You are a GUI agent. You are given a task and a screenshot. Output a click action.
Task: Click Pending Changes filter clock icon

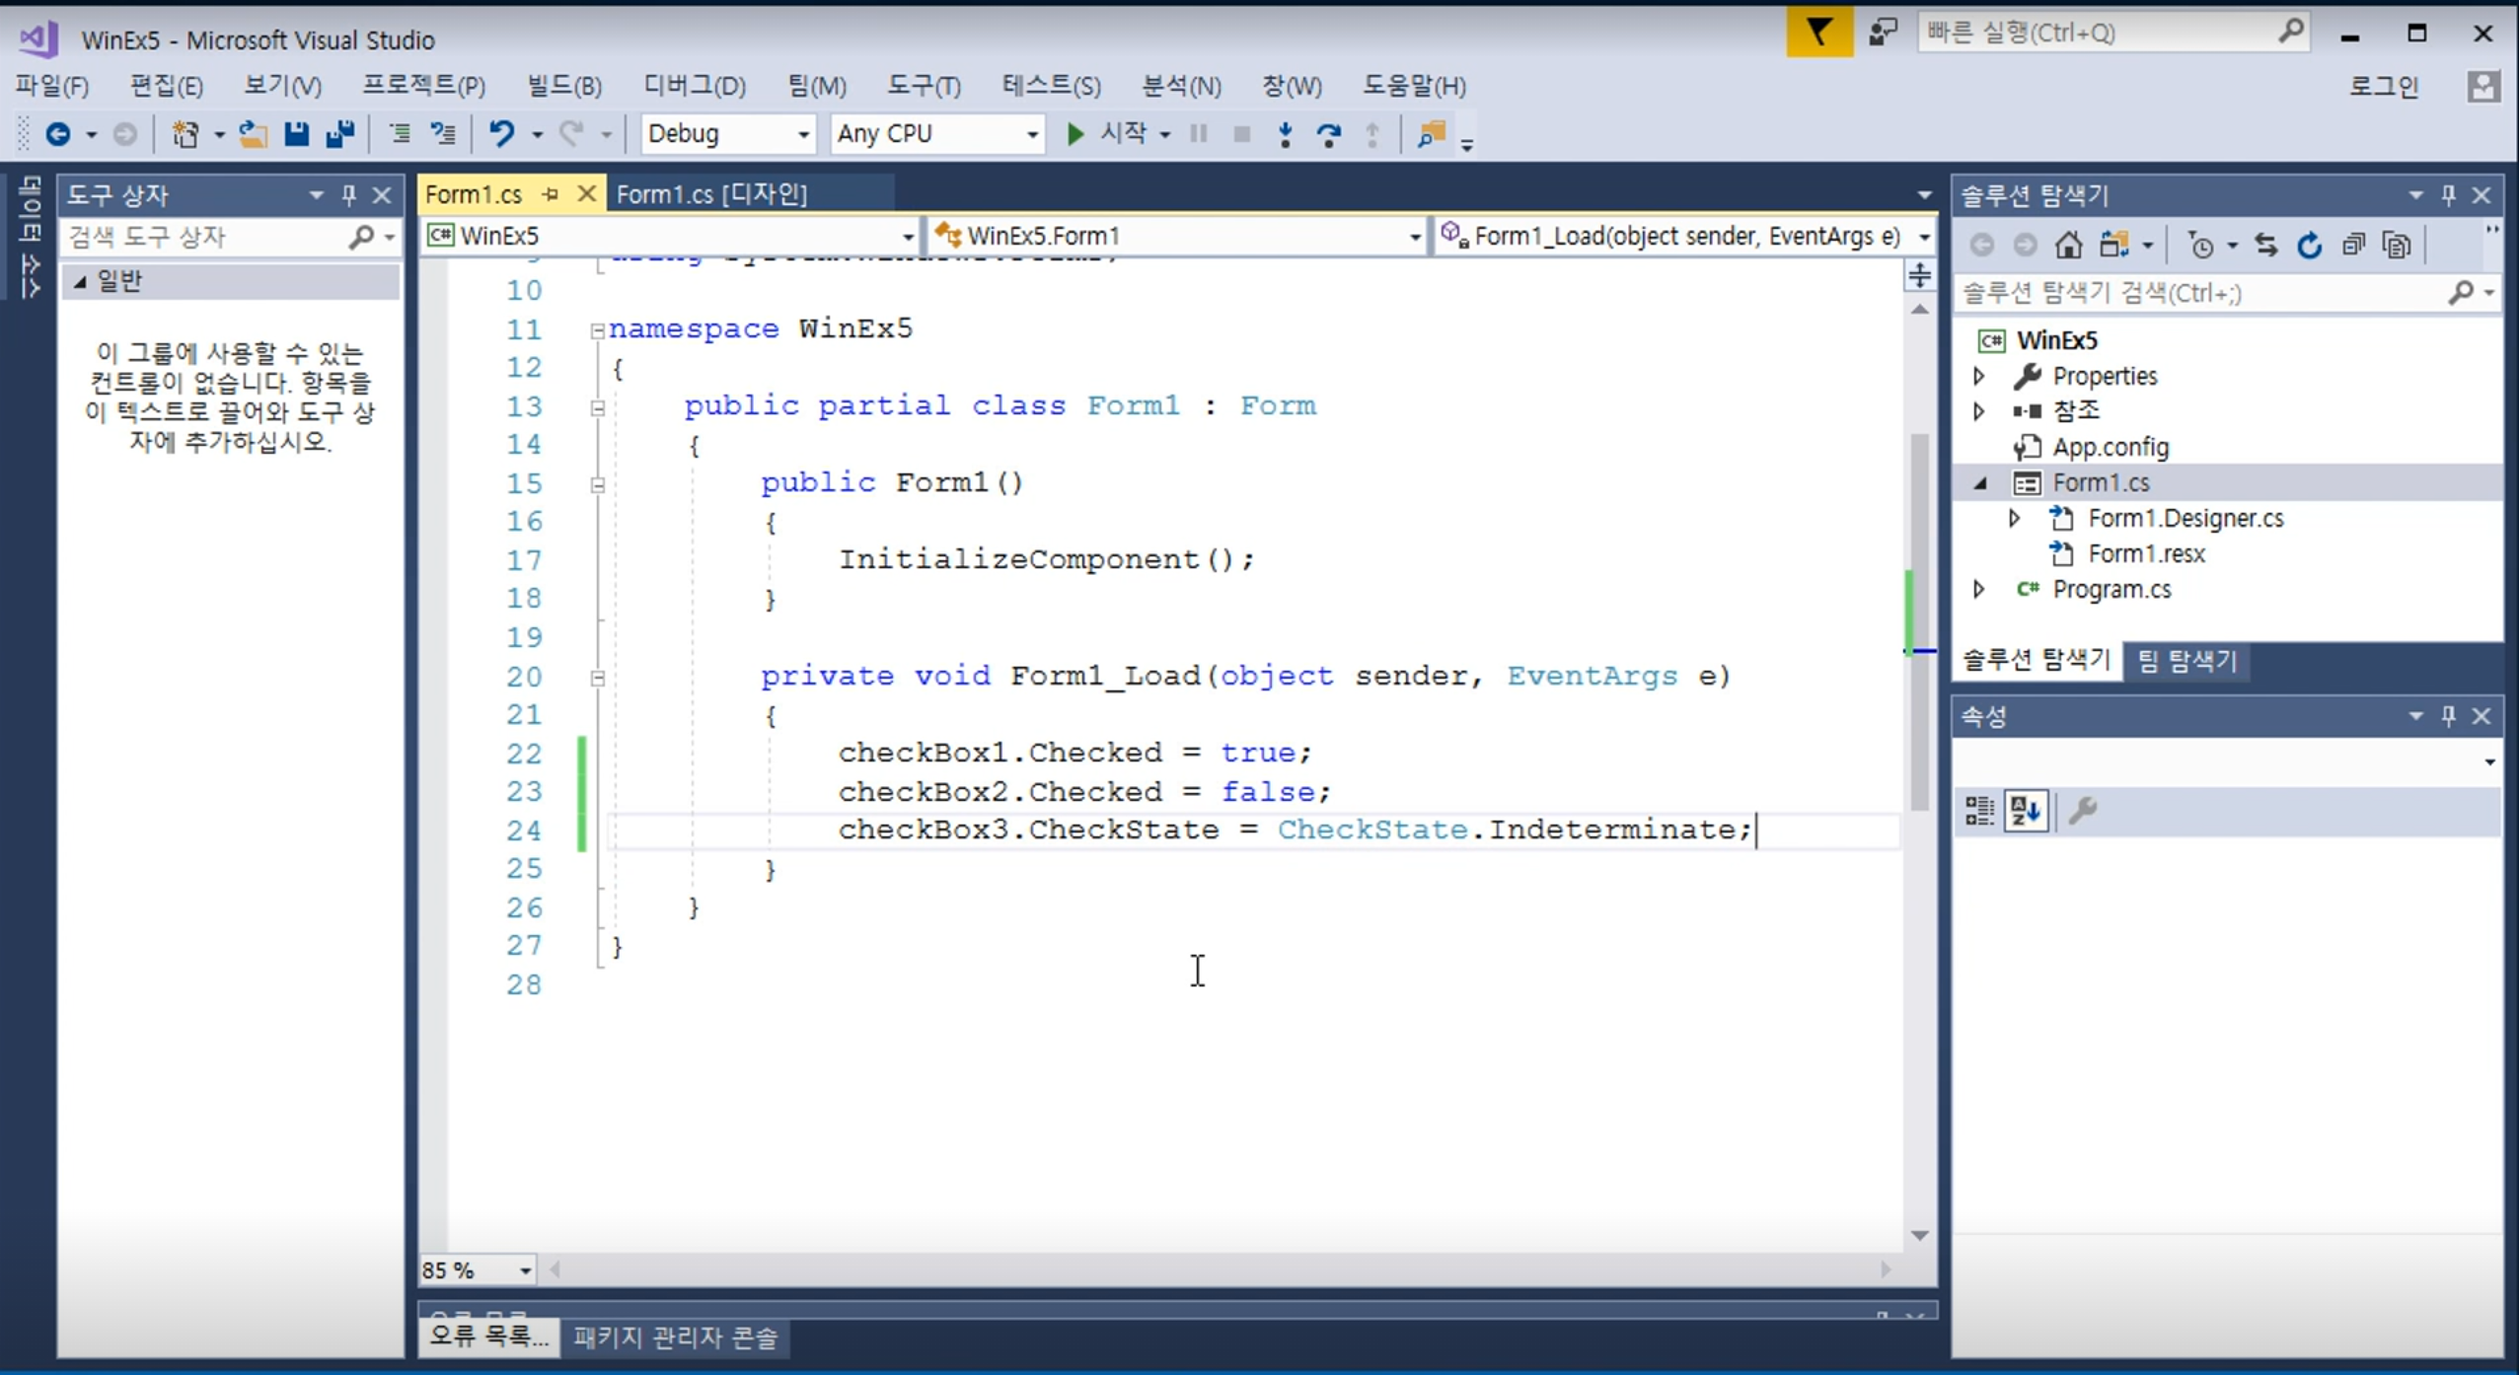pos(2200,245)
